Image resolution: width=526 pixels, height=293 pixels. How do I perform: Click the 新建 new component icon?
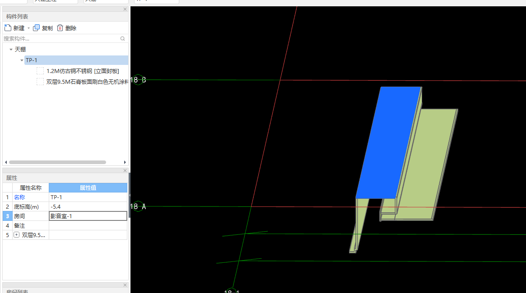(x=8, y=28)
